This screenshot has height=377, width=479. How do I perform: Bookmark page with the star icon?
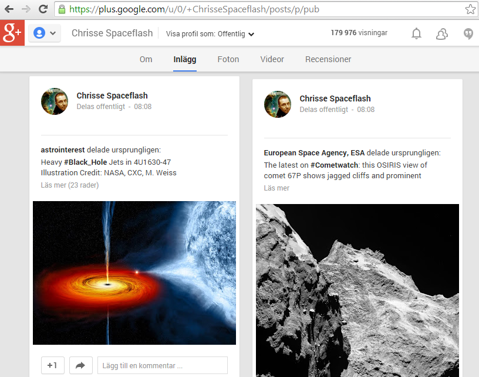pos(470,9)
